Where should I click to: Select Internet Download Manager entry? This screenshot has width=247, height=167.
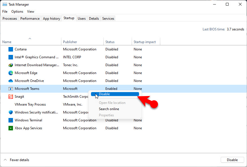tap(37, 65)
